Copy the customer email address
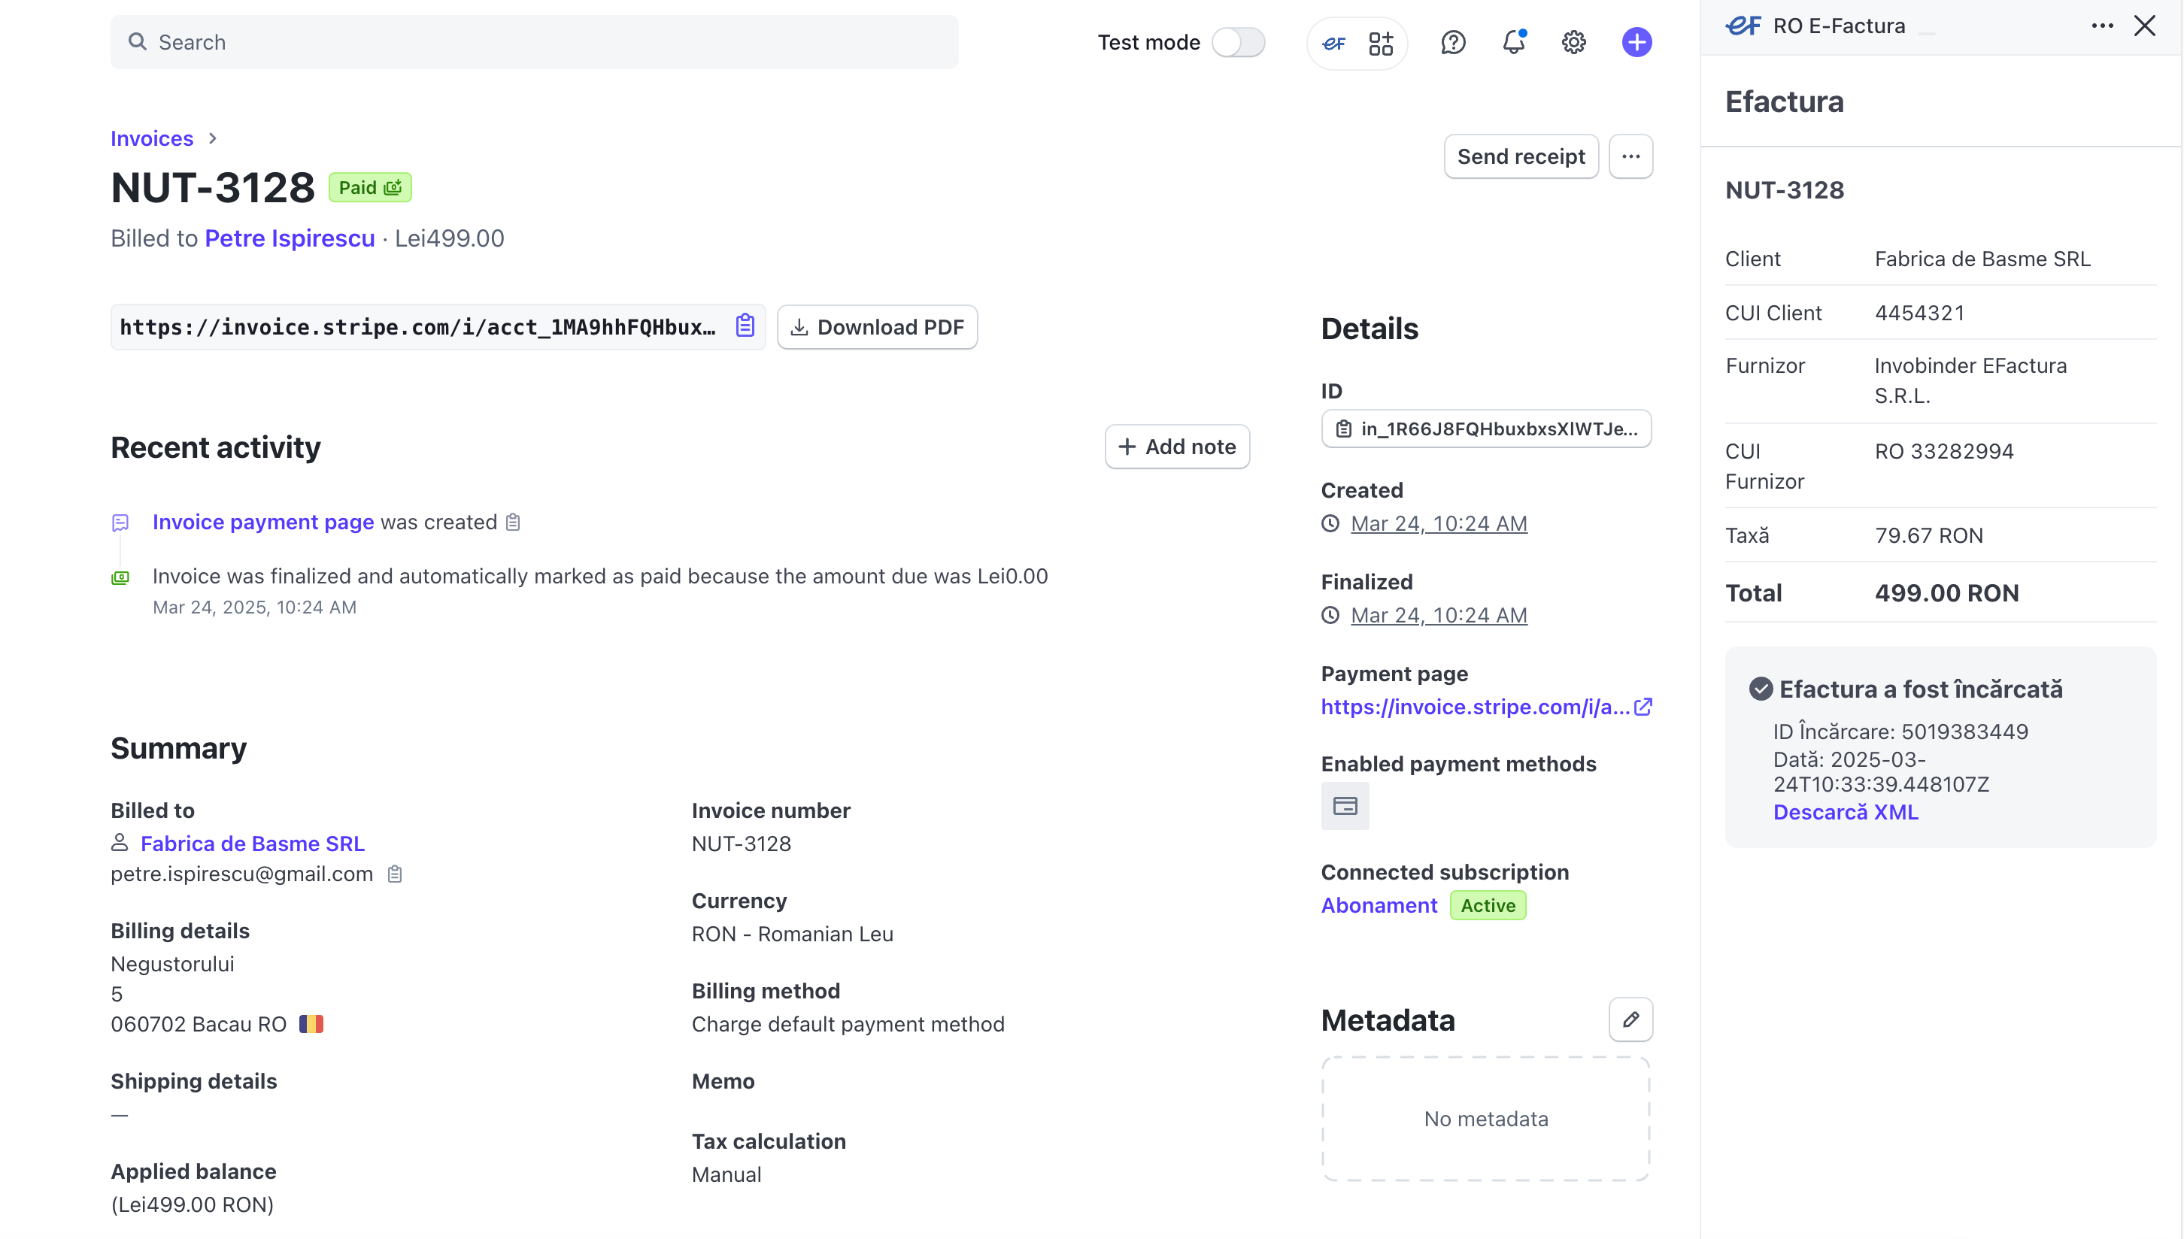Viewport: 2184px width, 1239px height. [x=395, y=874]
